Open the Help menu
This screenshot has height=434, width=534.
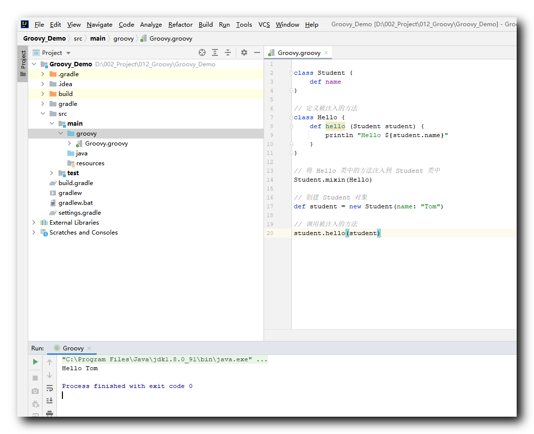pyautogui.click(x=312, y=24)
